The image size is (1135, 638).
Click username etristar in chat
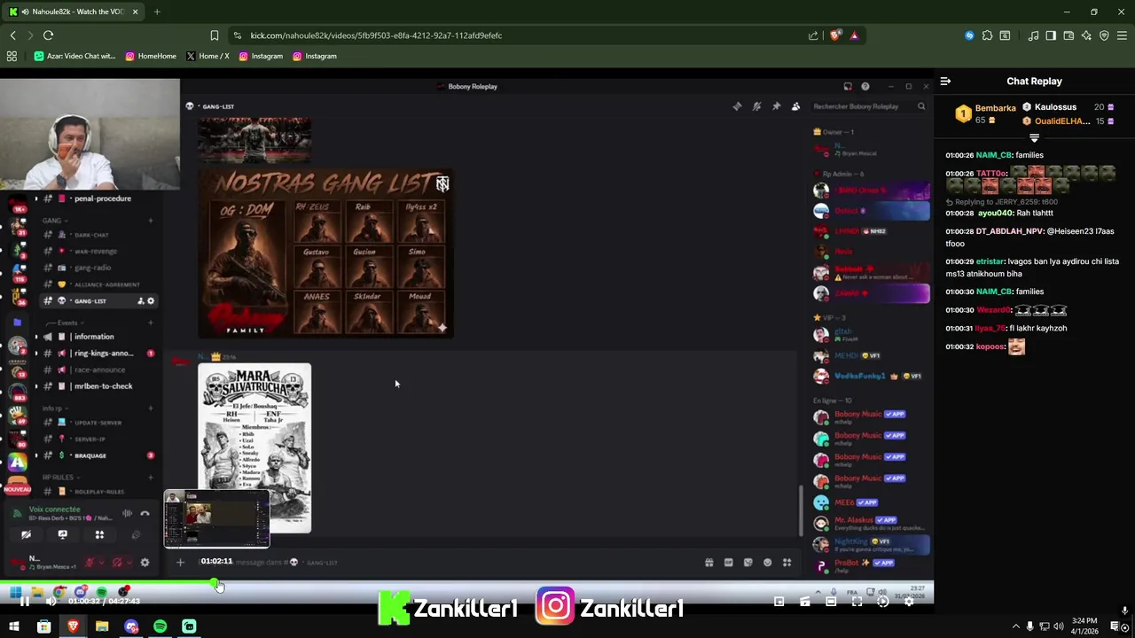pos(990,261)
